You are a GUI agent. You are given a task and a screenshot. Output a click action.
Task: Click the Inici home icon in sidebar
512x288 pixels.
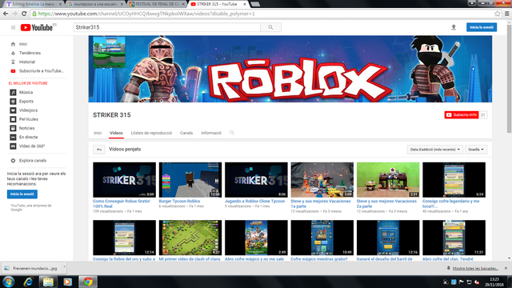[13, 44]
